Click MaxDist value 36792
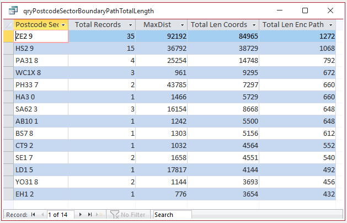This screenshot has width=347, height=223. (161, 48)
